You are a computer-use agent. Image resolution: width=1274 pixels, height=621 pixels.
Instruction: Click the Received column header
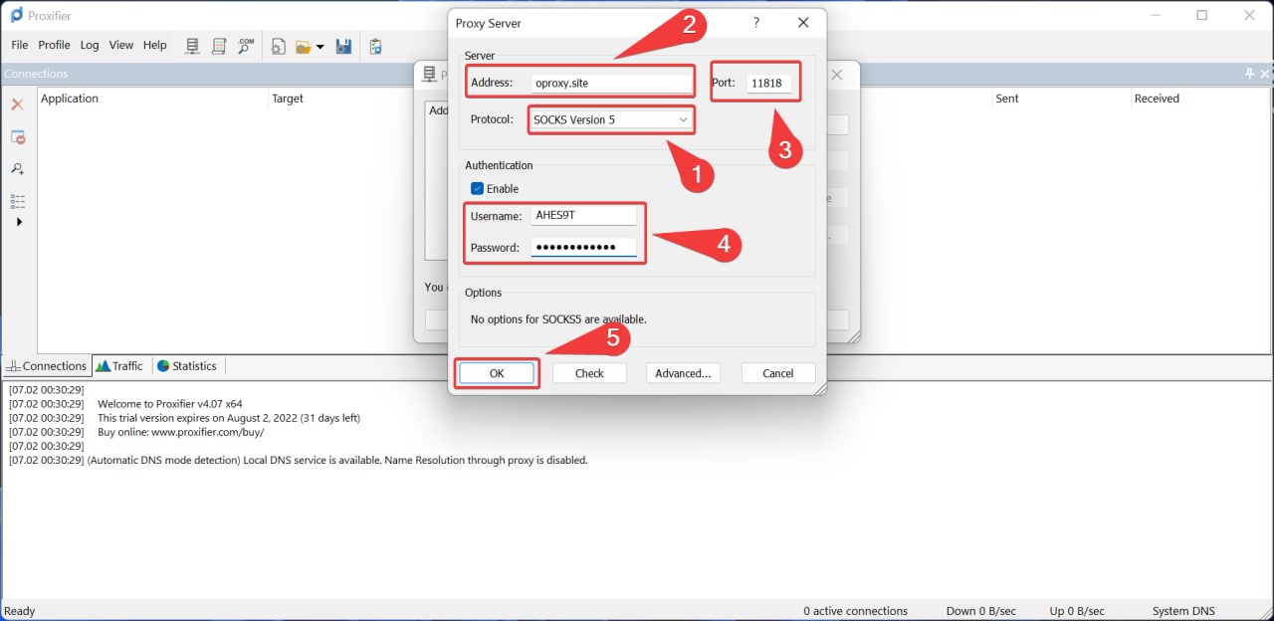(1157, 99)
